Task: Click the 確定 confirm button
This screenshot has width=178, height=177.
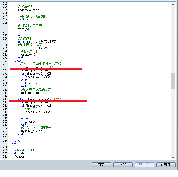Action: pos(101,165)
